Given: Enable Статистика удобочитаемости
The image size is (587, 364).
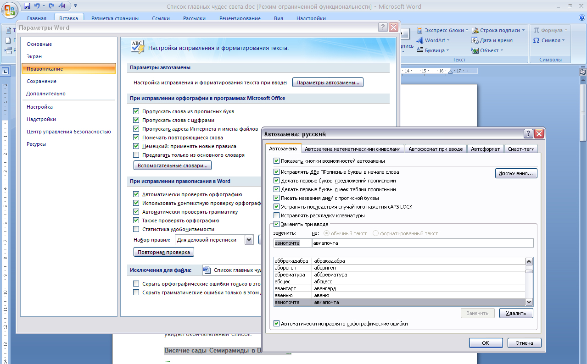Looking at the screenshot, I should [136, 229].
